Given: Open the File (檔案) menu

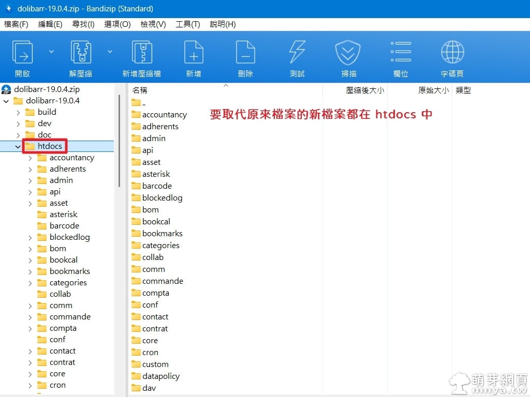Looking at the screenshot, I should (x=16, y=24).
